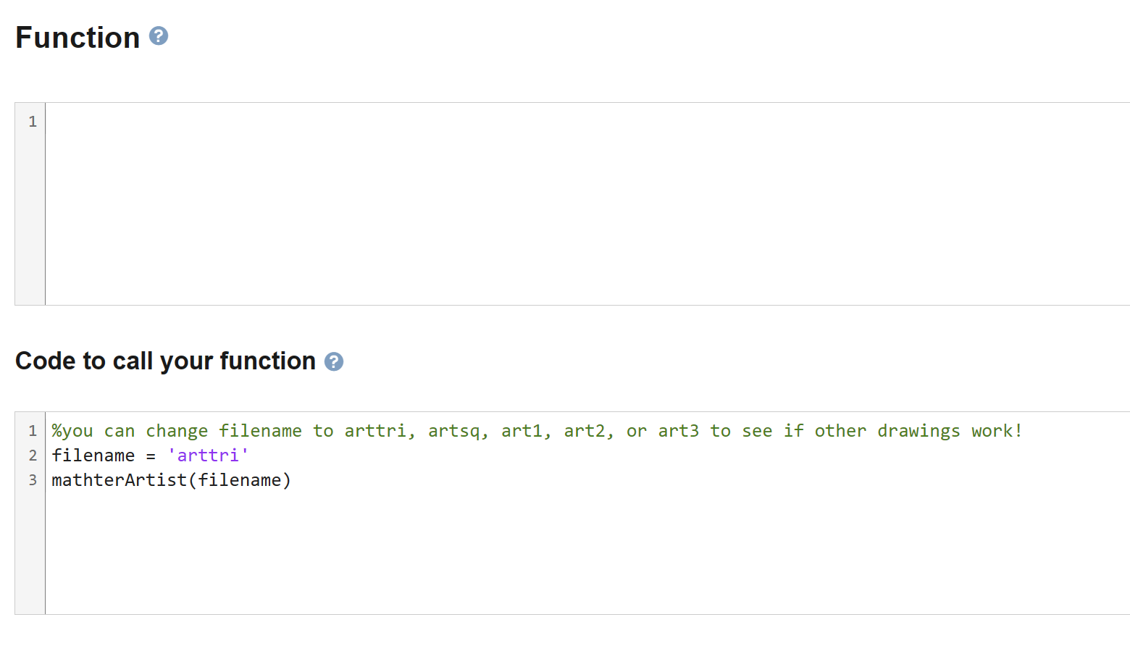Click line number 1 in the call code gutter
The height and width of the screenshot is (646, 1130).
point(33,431)
